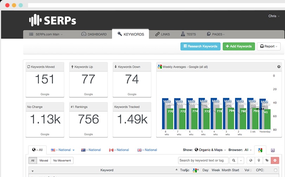Tick the select-all keywords checkbox

tap(276, 170)
